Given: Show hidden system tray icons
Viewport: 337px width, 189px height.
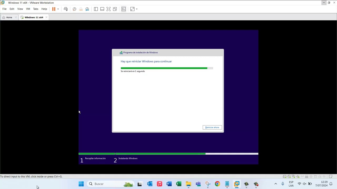Looking at the screenshot, I should click(x=276, y=184).
